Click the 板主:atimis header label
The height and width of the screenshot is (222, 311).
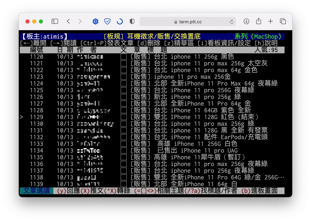[x=44, y=37]
